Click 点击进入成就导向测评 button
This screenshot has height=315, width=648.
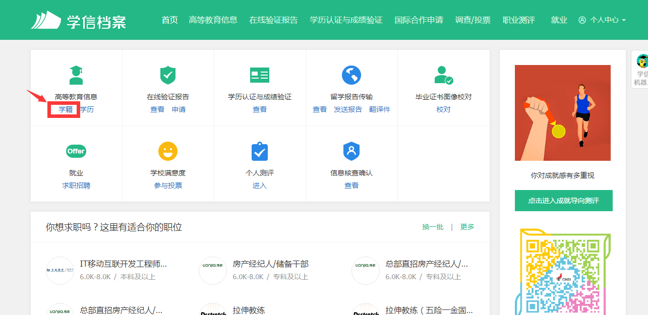coord(563,200)
